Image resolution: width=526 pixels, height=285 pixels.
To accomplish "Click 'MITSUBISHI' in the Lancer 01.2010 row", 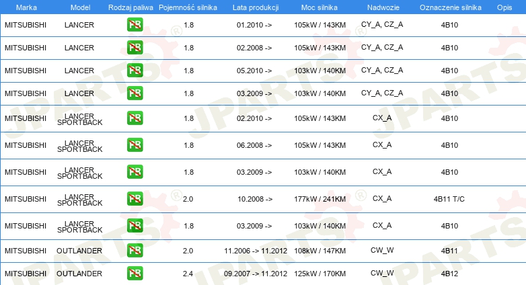I will tap(26, 25).
